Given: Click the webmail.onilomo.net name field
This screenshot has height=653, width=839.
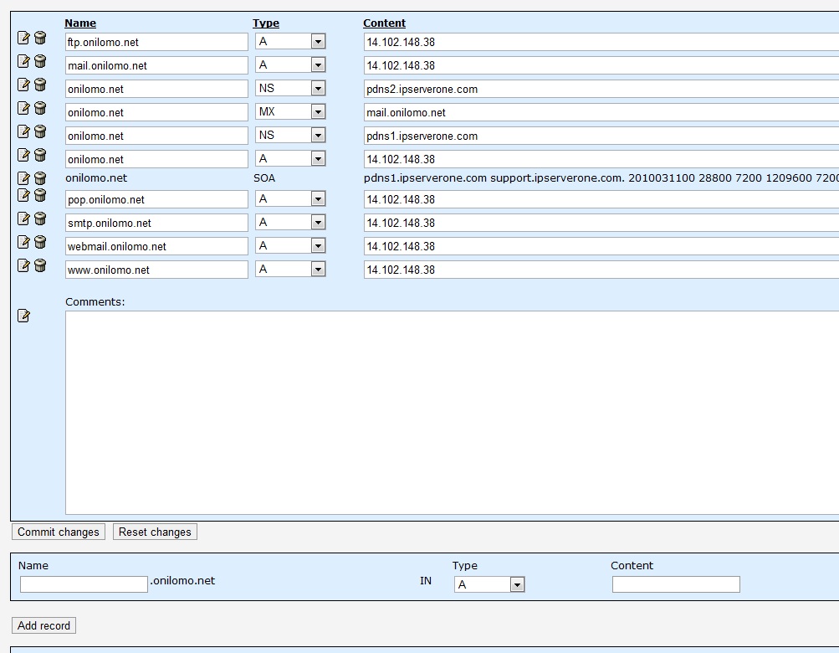Looking at the screenshot, I should pos(156,246).
